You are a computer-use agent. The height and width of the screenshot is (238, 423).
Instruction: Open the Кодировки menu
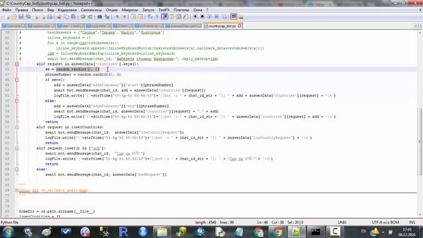67,10
